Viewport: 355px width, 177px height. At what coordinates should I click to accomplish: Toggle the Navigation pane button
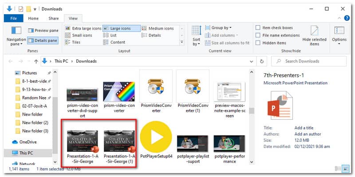coord(16,36)
